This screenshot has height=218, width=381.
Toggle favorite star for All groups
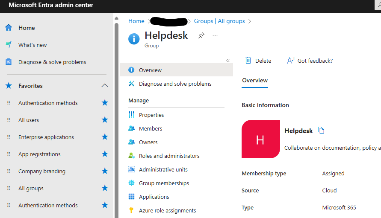(x=105, y=188)
